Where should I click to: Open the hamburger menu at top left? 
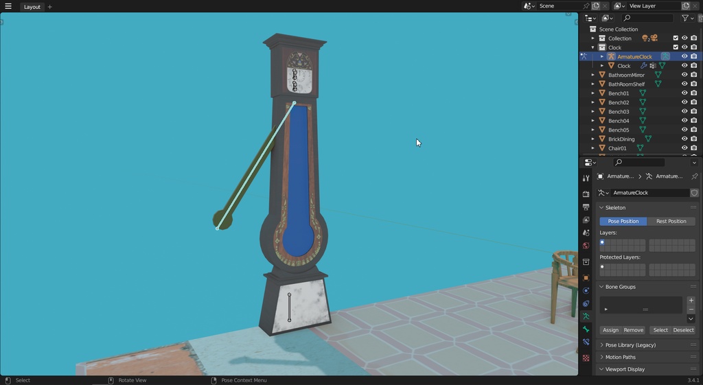point(8,6)
